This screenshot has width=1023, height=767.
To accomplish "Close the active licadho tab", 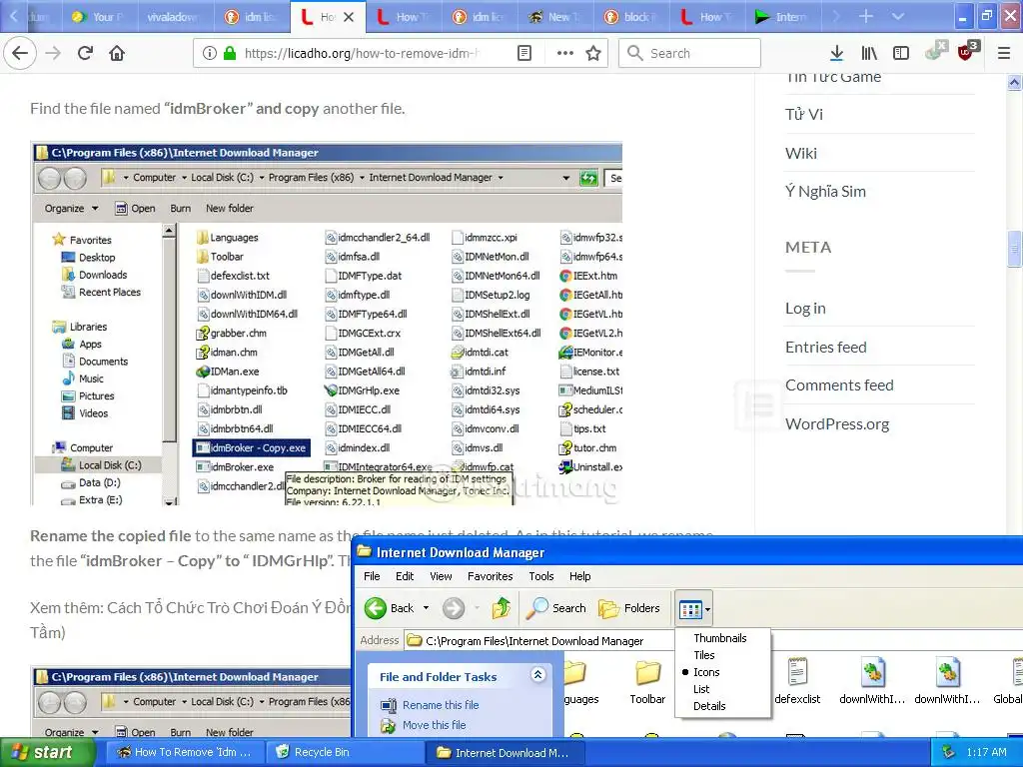I will click(x=349, y=17).
